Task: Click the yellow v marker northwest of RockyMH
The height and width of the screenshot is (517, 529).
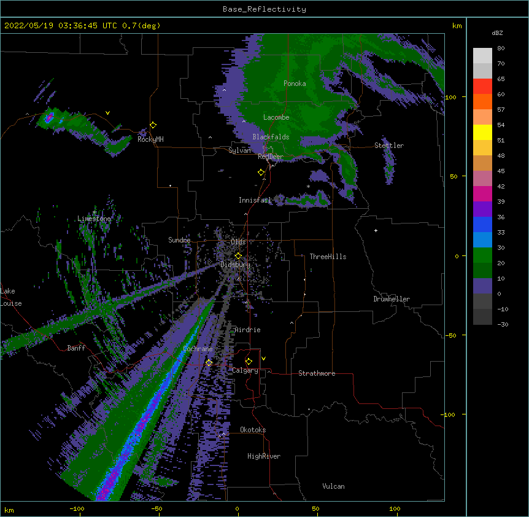Action: click(x=107, y=113)
